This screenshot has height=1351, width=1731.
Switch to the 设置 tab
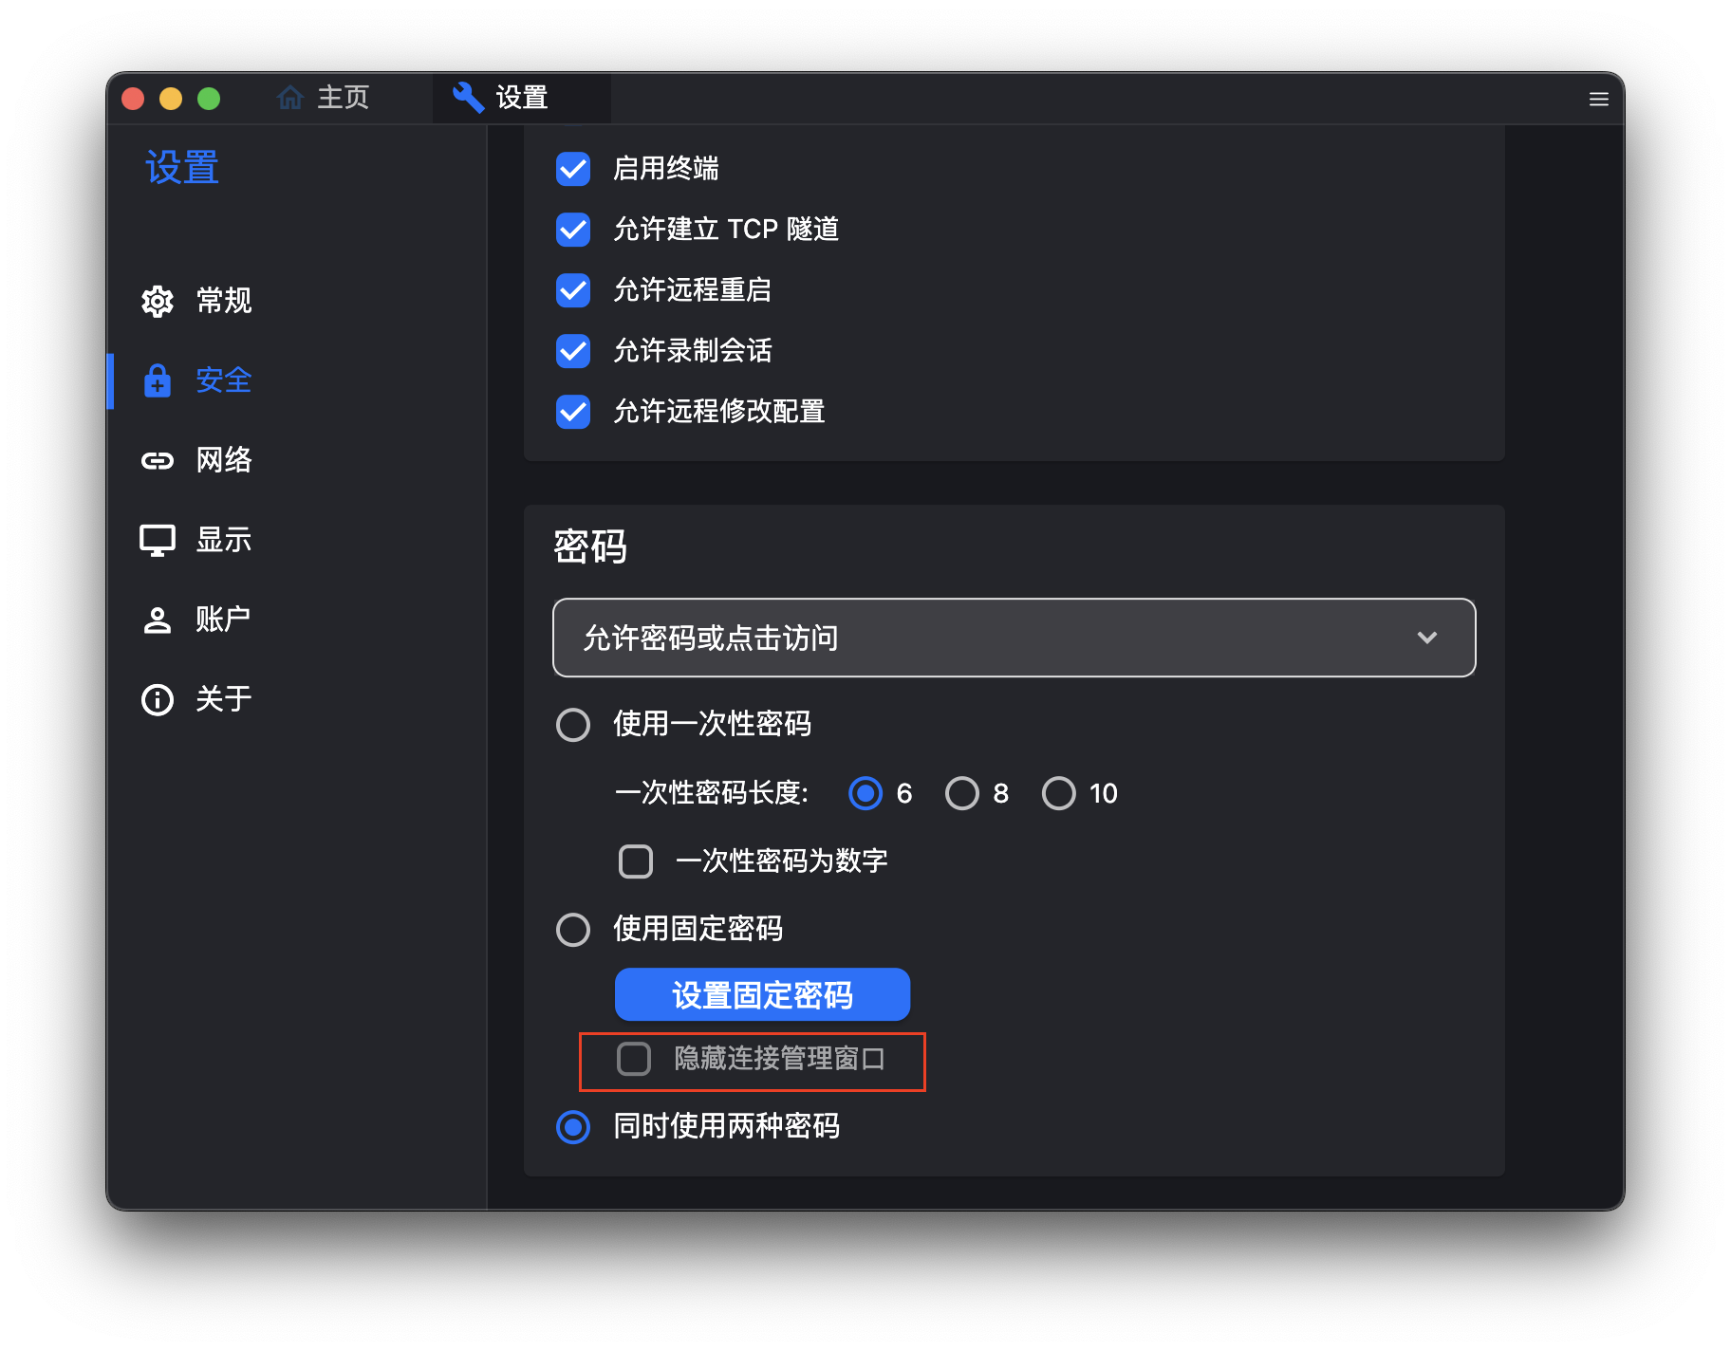(521, 98)
